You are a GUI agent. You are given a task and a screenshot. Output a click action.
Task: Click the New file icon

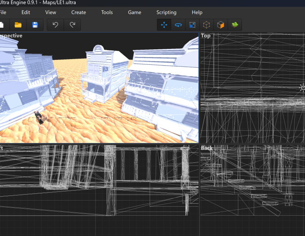[2, 25]
